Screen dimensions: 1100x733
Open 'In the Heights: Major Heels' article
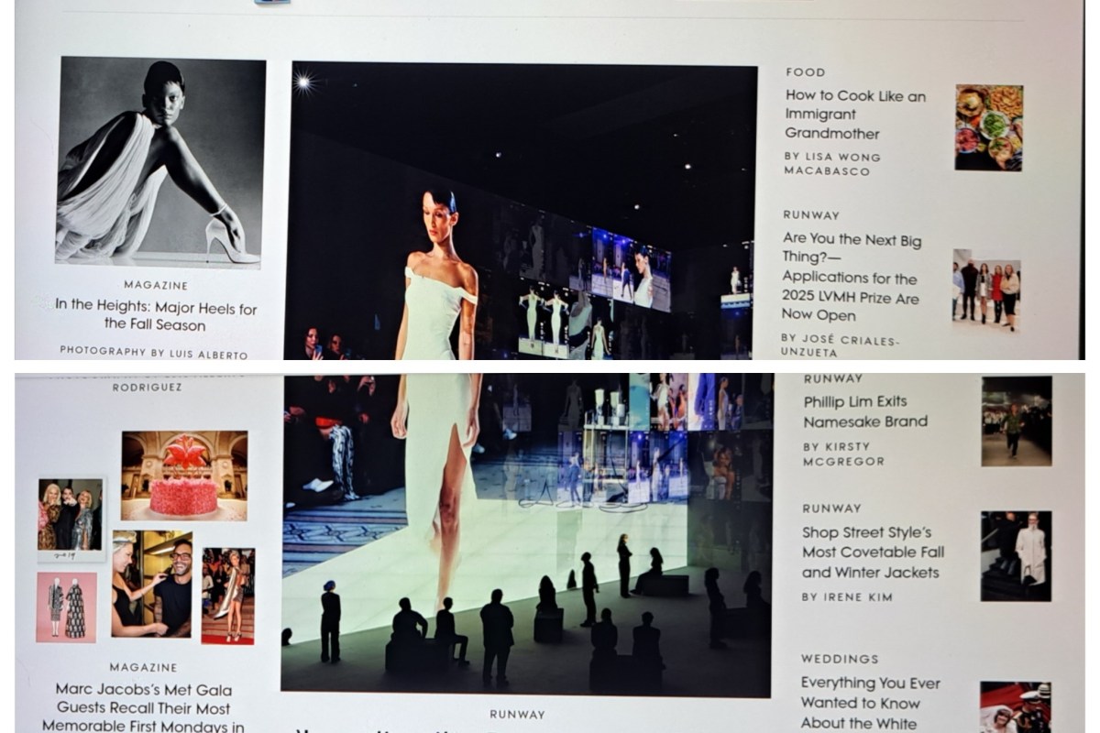[x=155, y=315]
